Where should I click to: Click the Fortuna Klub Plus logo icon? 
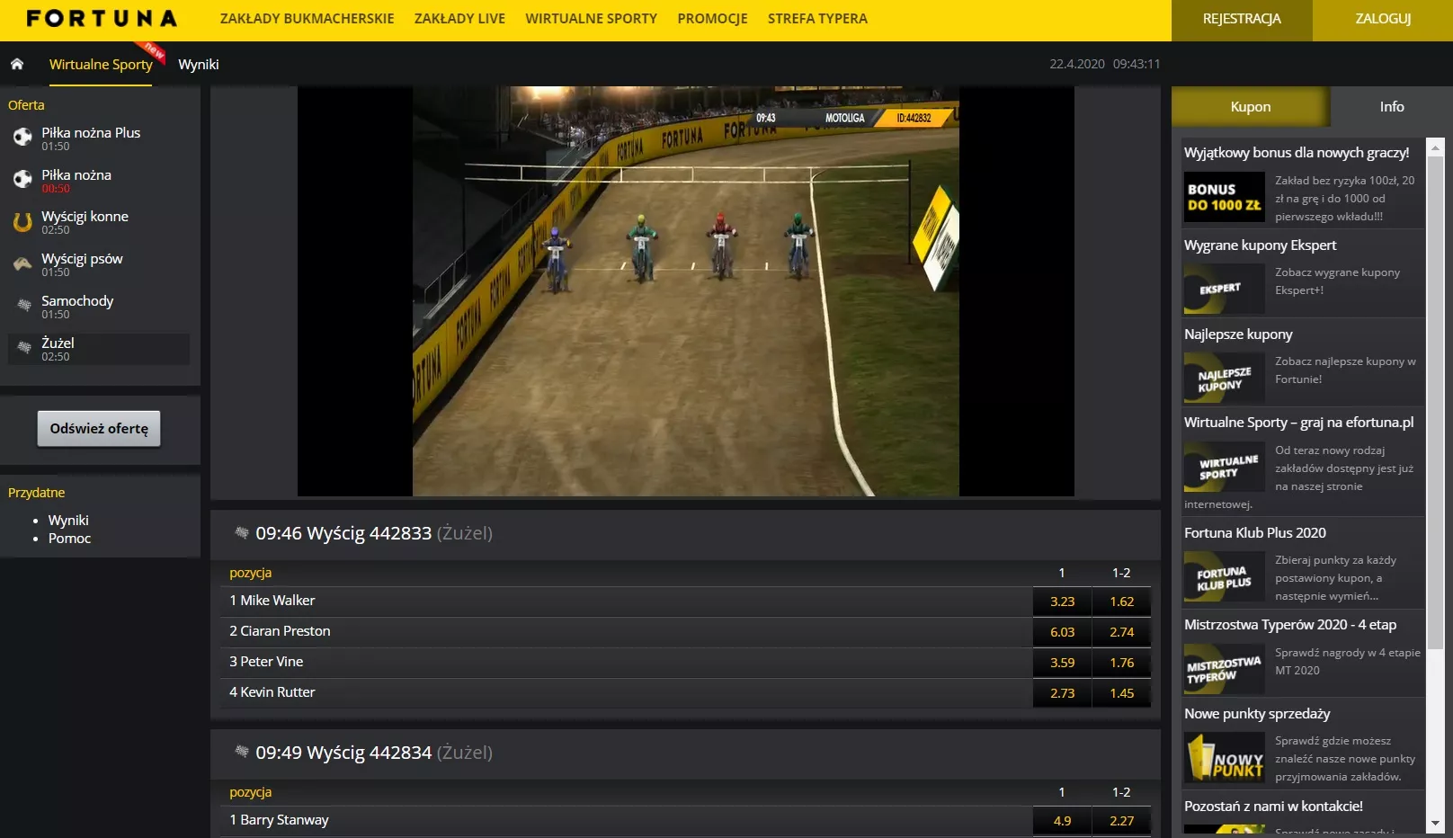tap(1224, 578)
